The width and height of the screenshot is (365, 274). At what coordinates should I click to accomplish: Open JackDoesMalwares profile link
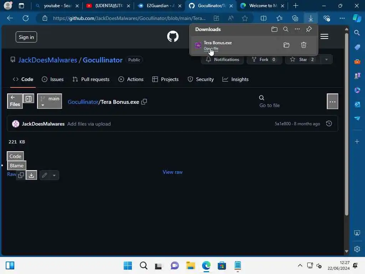click(48, 60)
